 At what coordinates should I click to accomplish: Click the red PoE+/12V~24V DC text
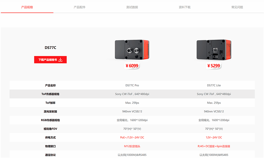coord(132,137)
